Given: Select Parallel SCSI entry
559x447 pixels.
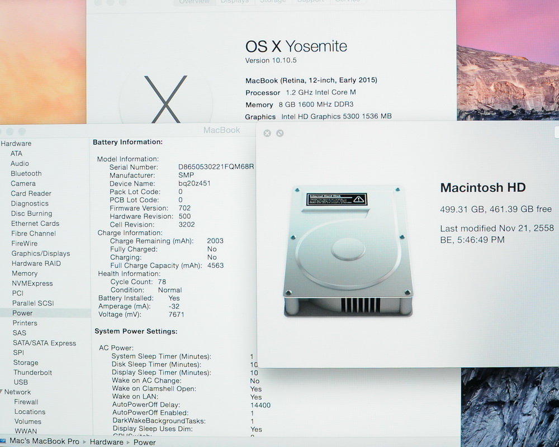Looking at the screenshot, I should pyautogui.click(x=33, y=303).
